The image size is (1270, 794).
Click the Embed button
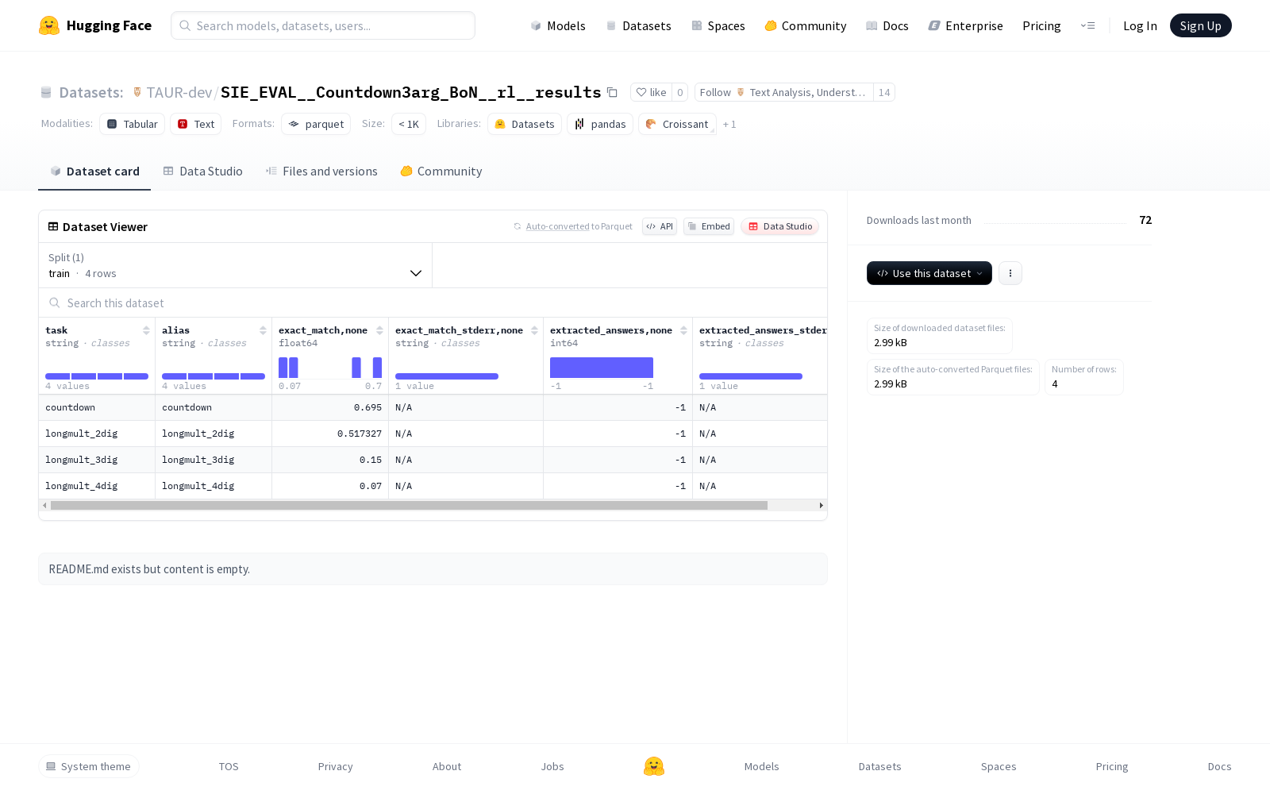709,226
